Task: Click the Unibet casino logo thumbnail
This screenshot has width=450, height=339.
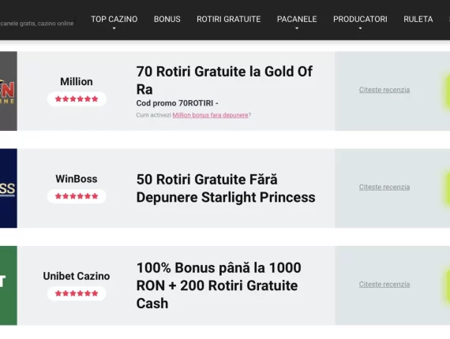Action: (x=9, y=285)
